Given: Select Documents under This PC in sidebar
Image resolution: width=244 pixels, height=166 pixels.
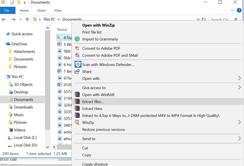Looking at the screenshot, I should point(24,99).
